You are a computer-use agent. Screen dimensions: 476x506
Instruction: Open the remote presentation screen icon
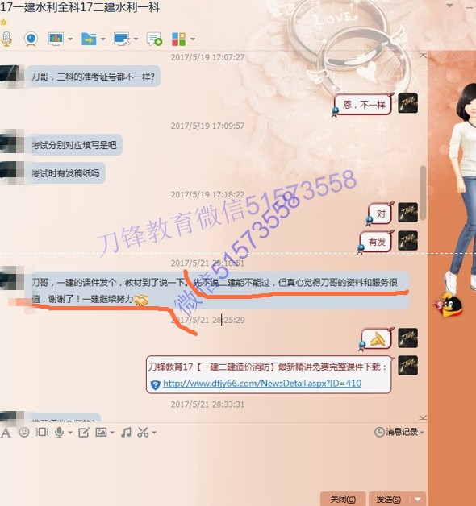pos(56,39)
